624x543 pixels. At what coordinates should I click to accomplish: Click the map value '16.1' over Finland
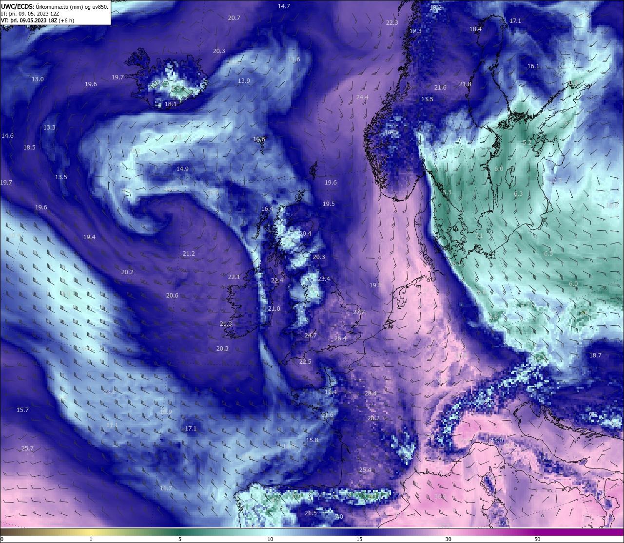pyautogui.click(x=533, y=66)
